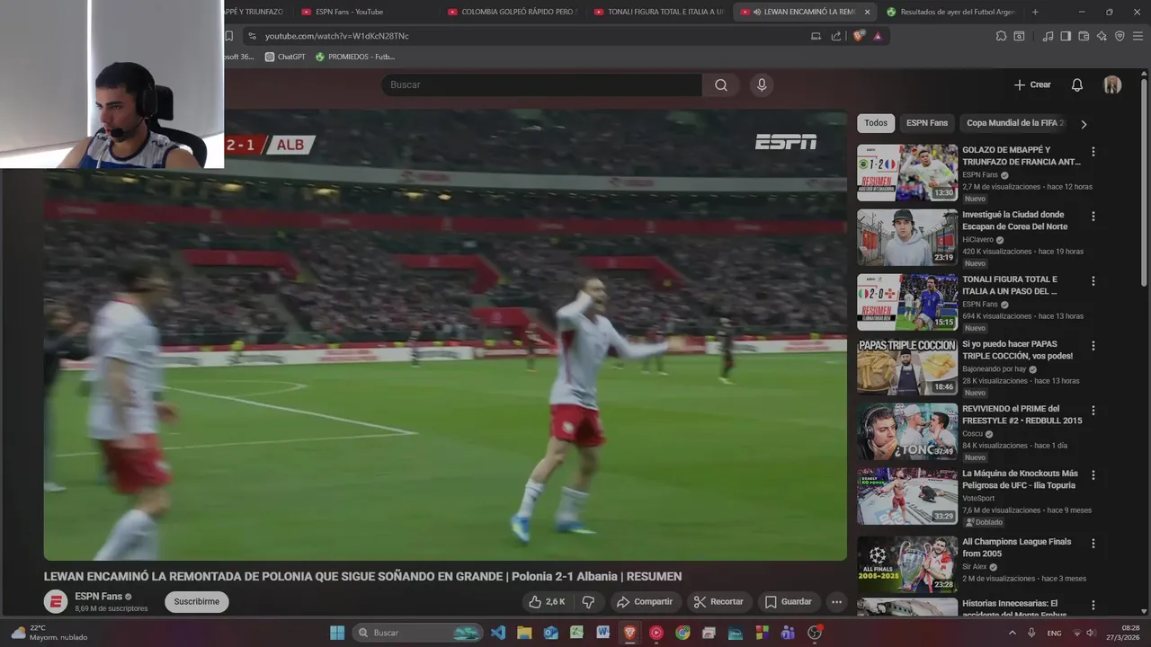The image size is (1151, 647).
Task: Open the notifications bell in YouTube
Action: [x=1076, y=84]
